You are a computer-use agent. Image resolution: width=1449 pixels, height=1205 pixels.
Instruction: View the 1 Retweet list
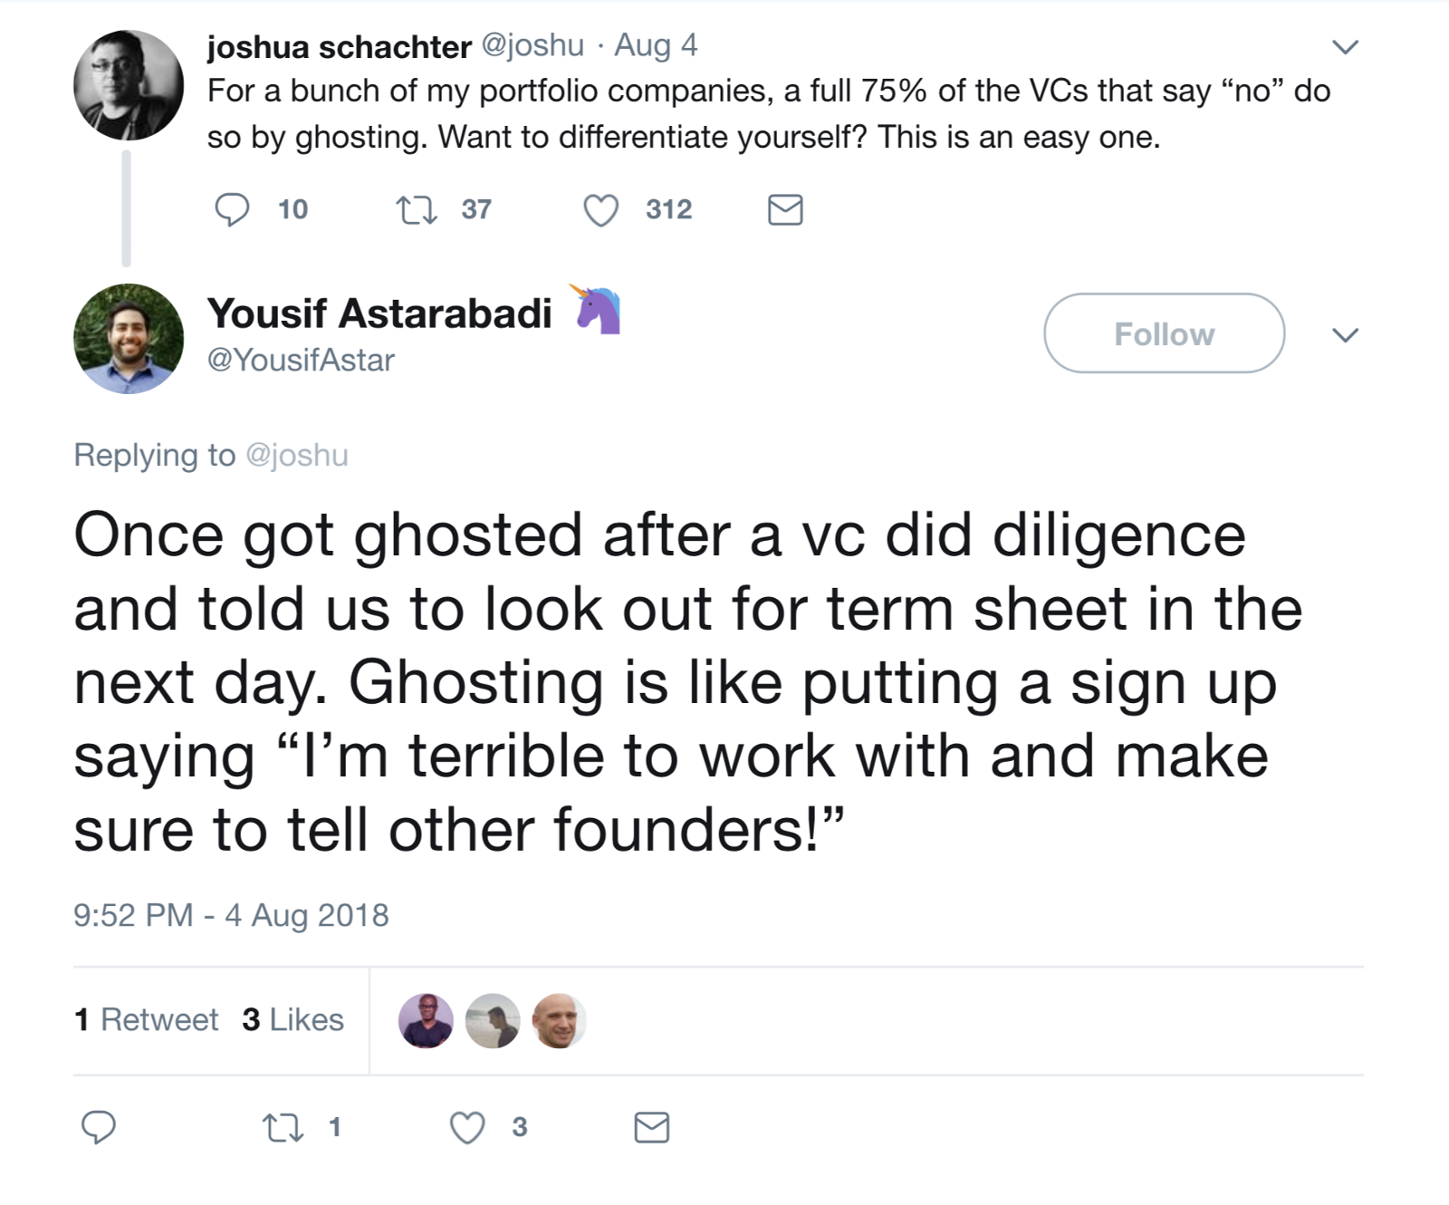pyautogui.click(x=147, y=1020)
